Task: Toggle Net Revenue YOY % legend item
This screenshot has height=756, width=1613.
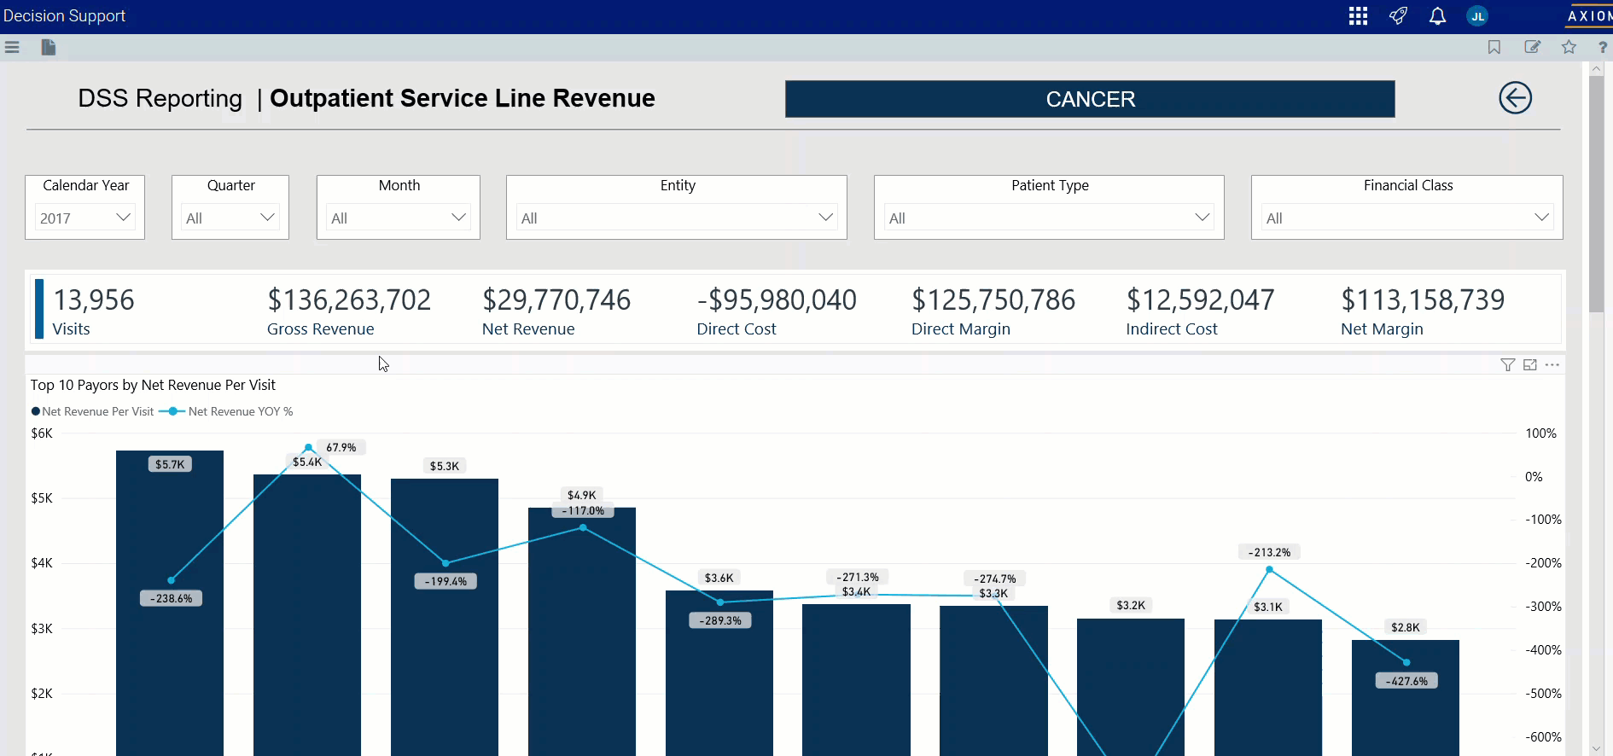Action: tap(226, 411)
